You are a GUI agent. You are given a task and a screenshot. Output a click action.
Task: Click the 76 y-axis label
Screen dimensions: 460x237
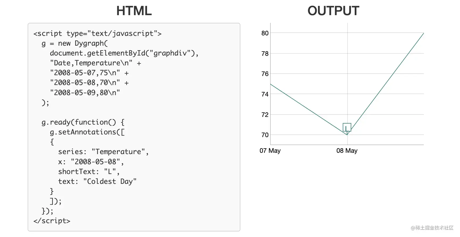pos(265,74)
